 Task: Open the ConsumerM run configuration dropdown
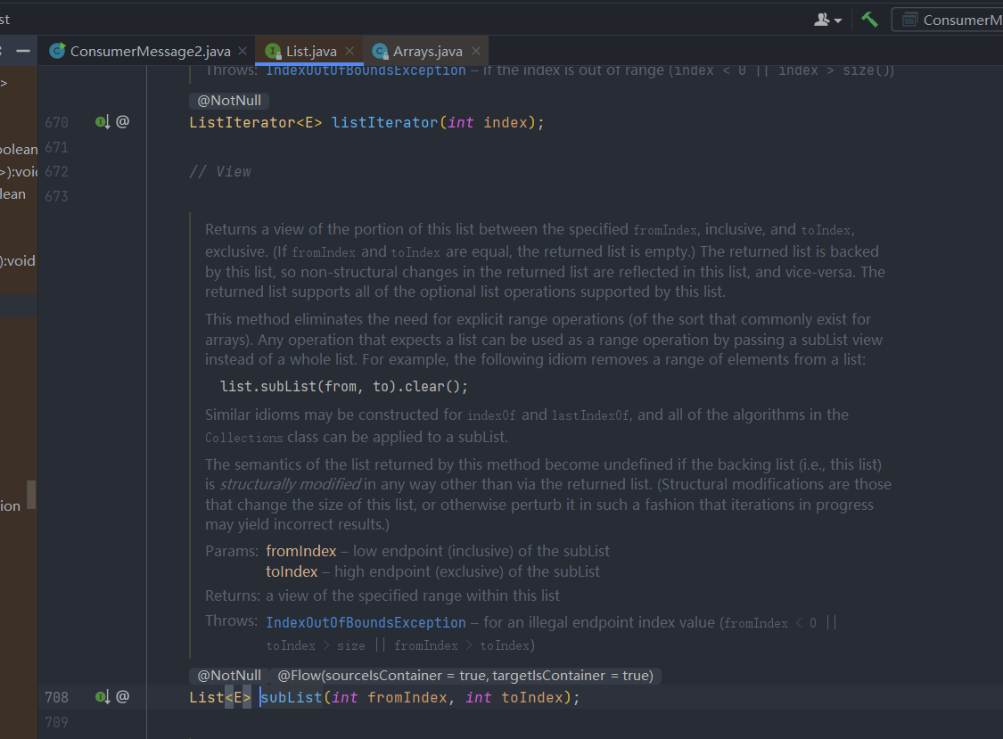948,20
